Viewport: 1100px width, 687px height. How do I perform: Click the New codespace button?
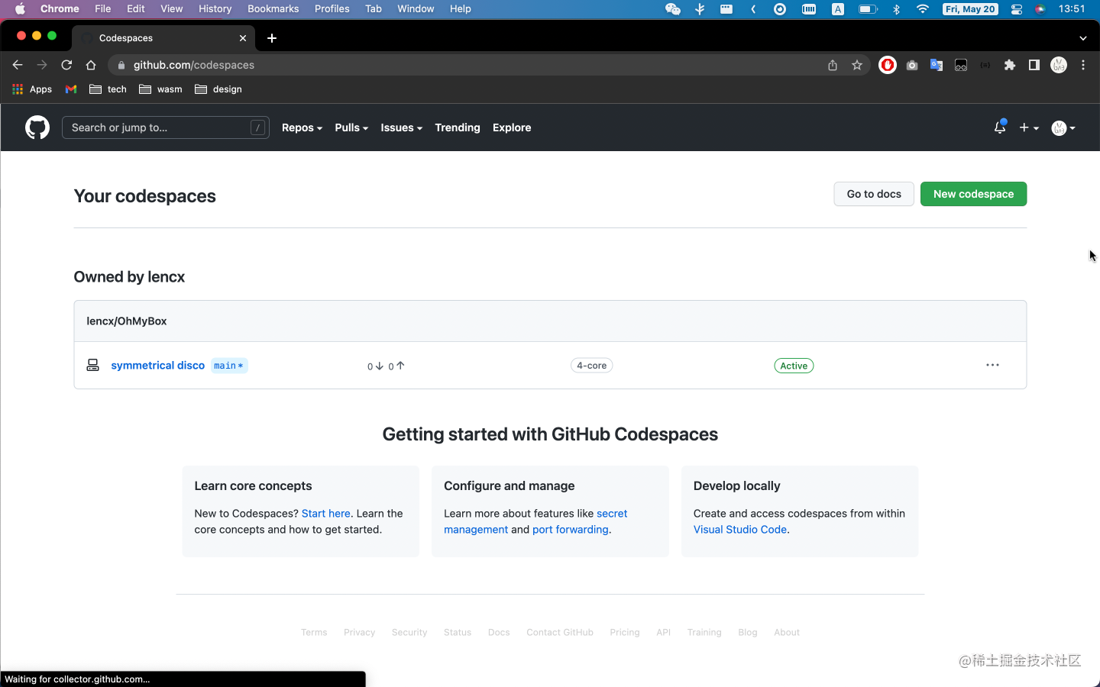click(973, 194)
